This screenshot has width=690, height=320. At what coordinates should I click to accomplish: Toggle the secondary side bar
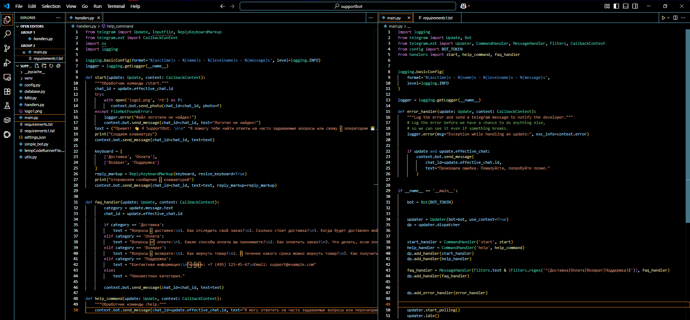coord(635,6)
